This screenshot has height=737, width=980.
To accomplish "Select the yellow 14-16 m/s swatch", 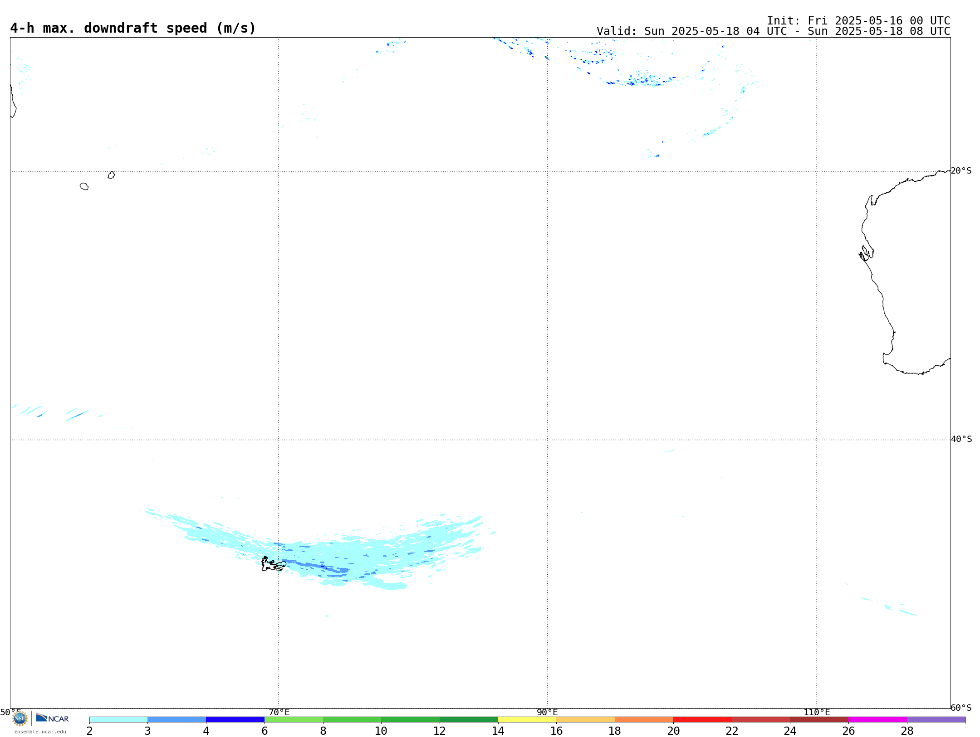I will tap(527, 720).
